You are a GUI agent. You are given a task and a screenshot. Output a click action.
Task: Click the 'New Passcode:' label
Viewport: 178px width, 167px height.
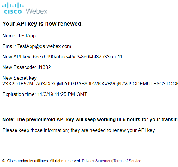[x=19, y=67]
